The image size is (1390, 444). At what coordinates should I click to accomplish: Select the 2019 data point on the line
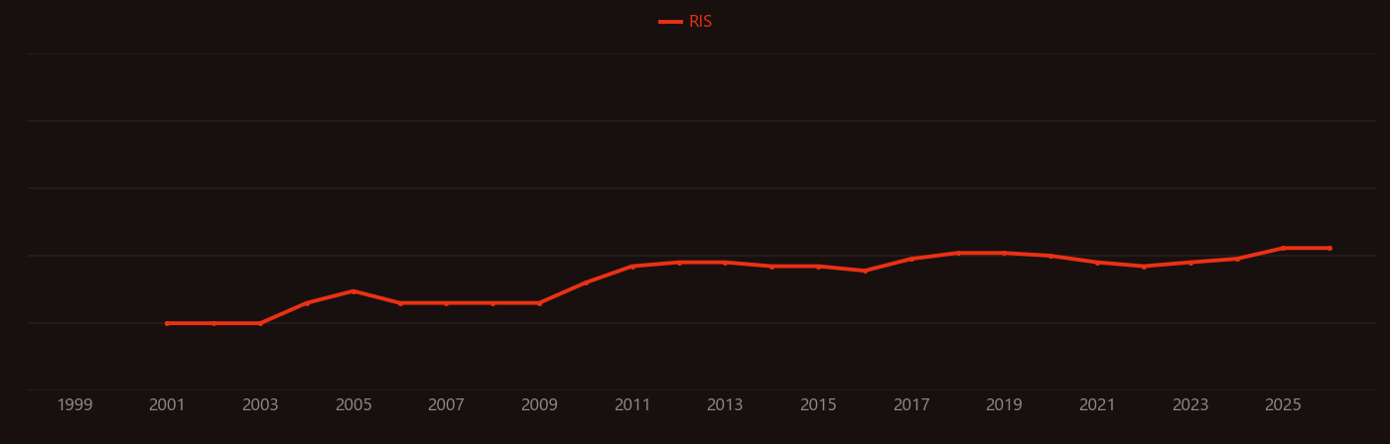(1005, 253)
